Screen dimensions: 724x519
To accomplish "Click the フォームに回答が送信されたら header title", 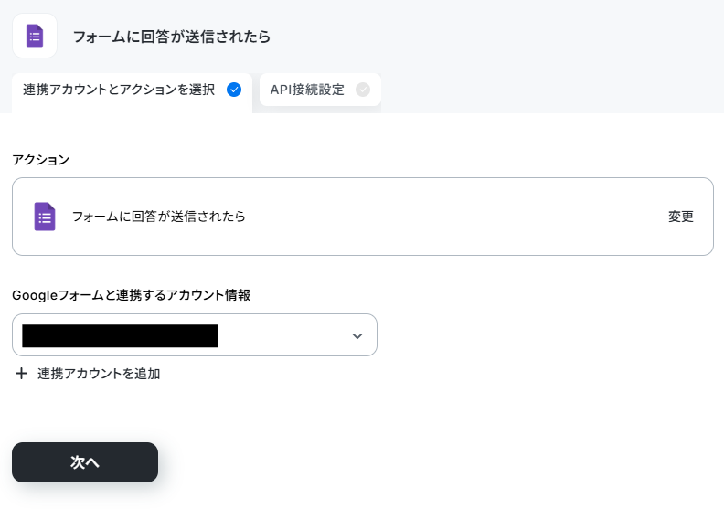I will coord(172,37).
